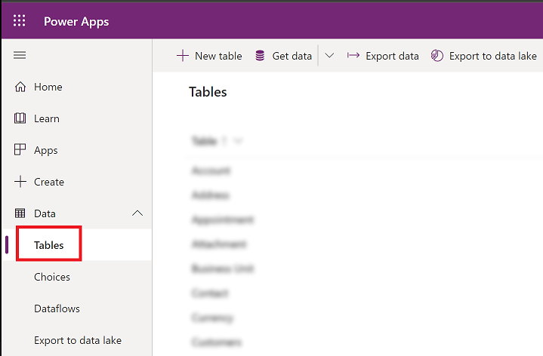Click the Apps grid icon
Screen dimensions: 543x356
20,150
